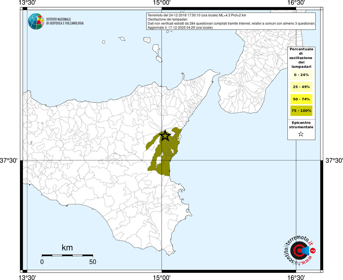Click the epicenter star on the map
Image resolution: width=343 pixels, height=280 pixels.
click(x=165, y=136)
